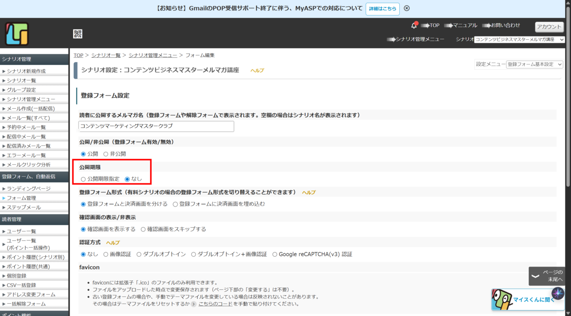Image resolution: width=571 pixels, height=316 pixels.
Task: Open メールクリック分析 in the sidebar
Action: (29, 164)
